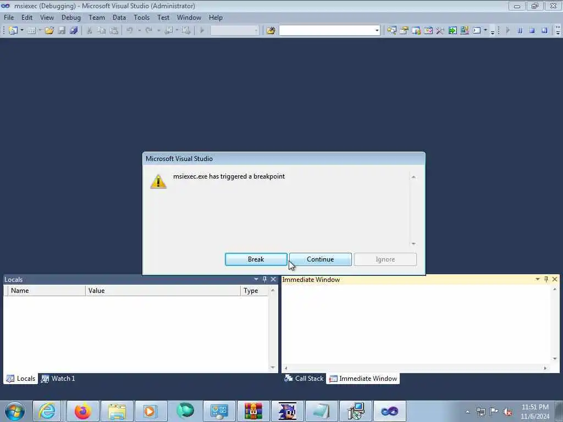Click the Start Debugging play icon

pos(202,31)
